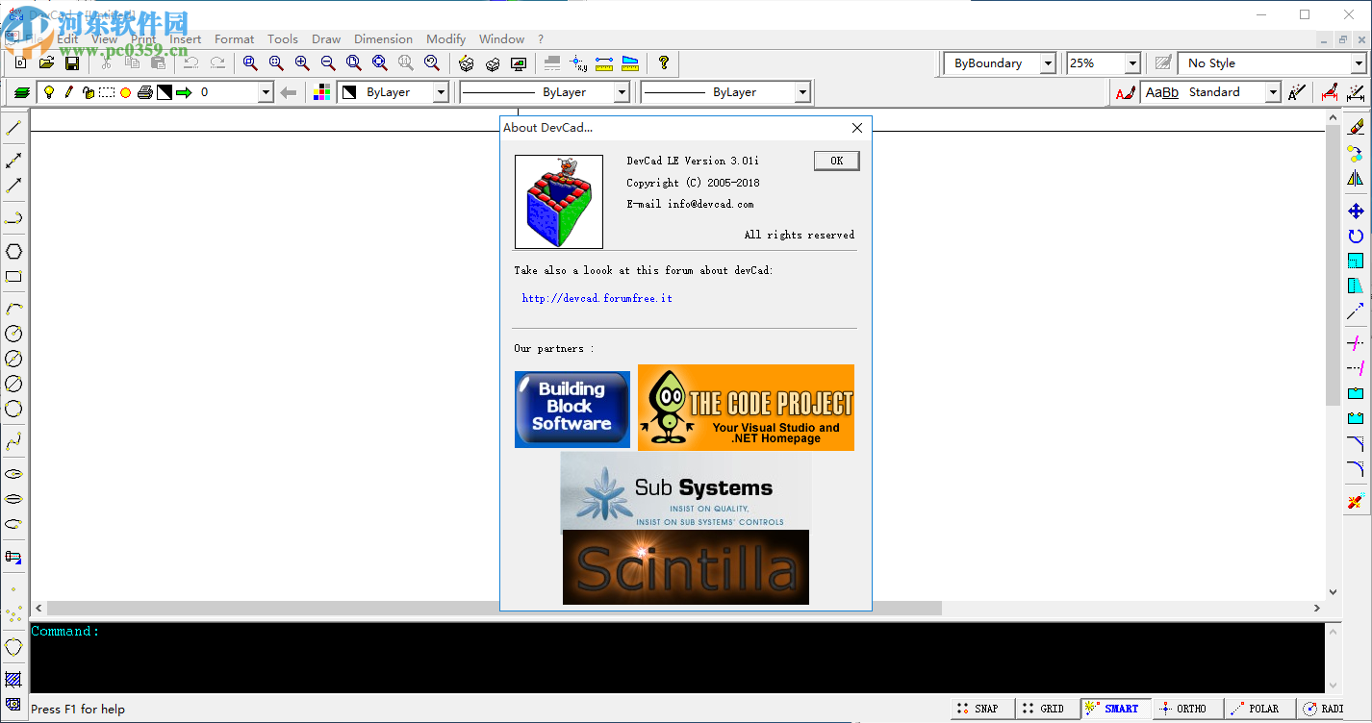This screenshot has width=1372, height=723.
Task: Create a new drawing document
Action: 21,63
